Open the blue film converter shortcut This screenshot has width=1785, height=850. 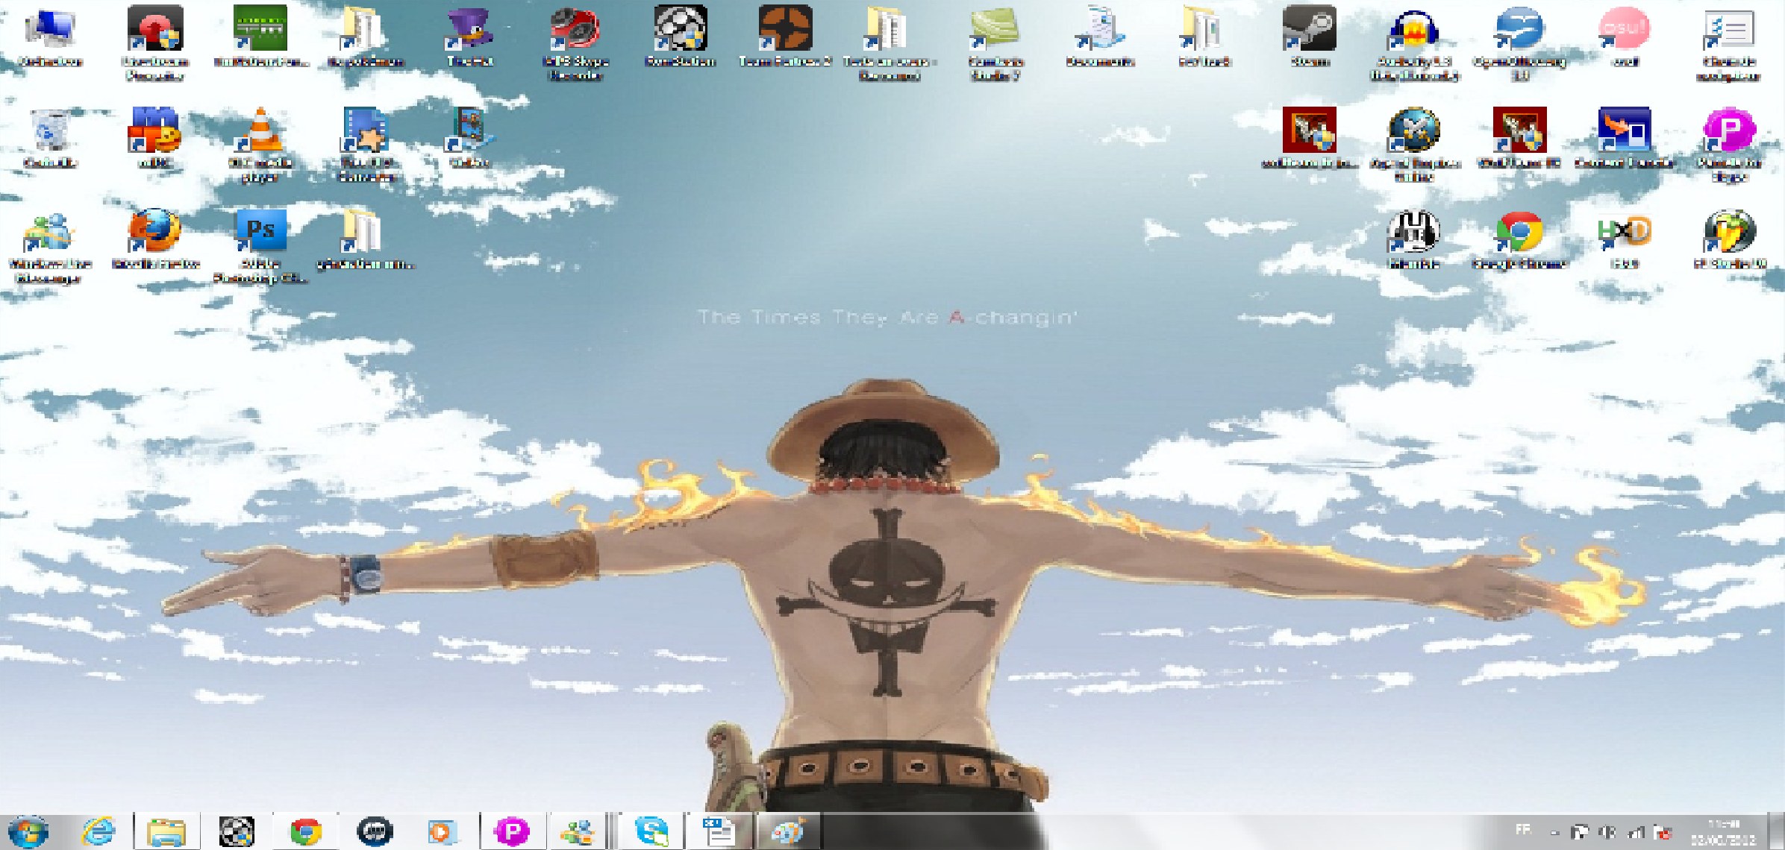click(366, 145)
